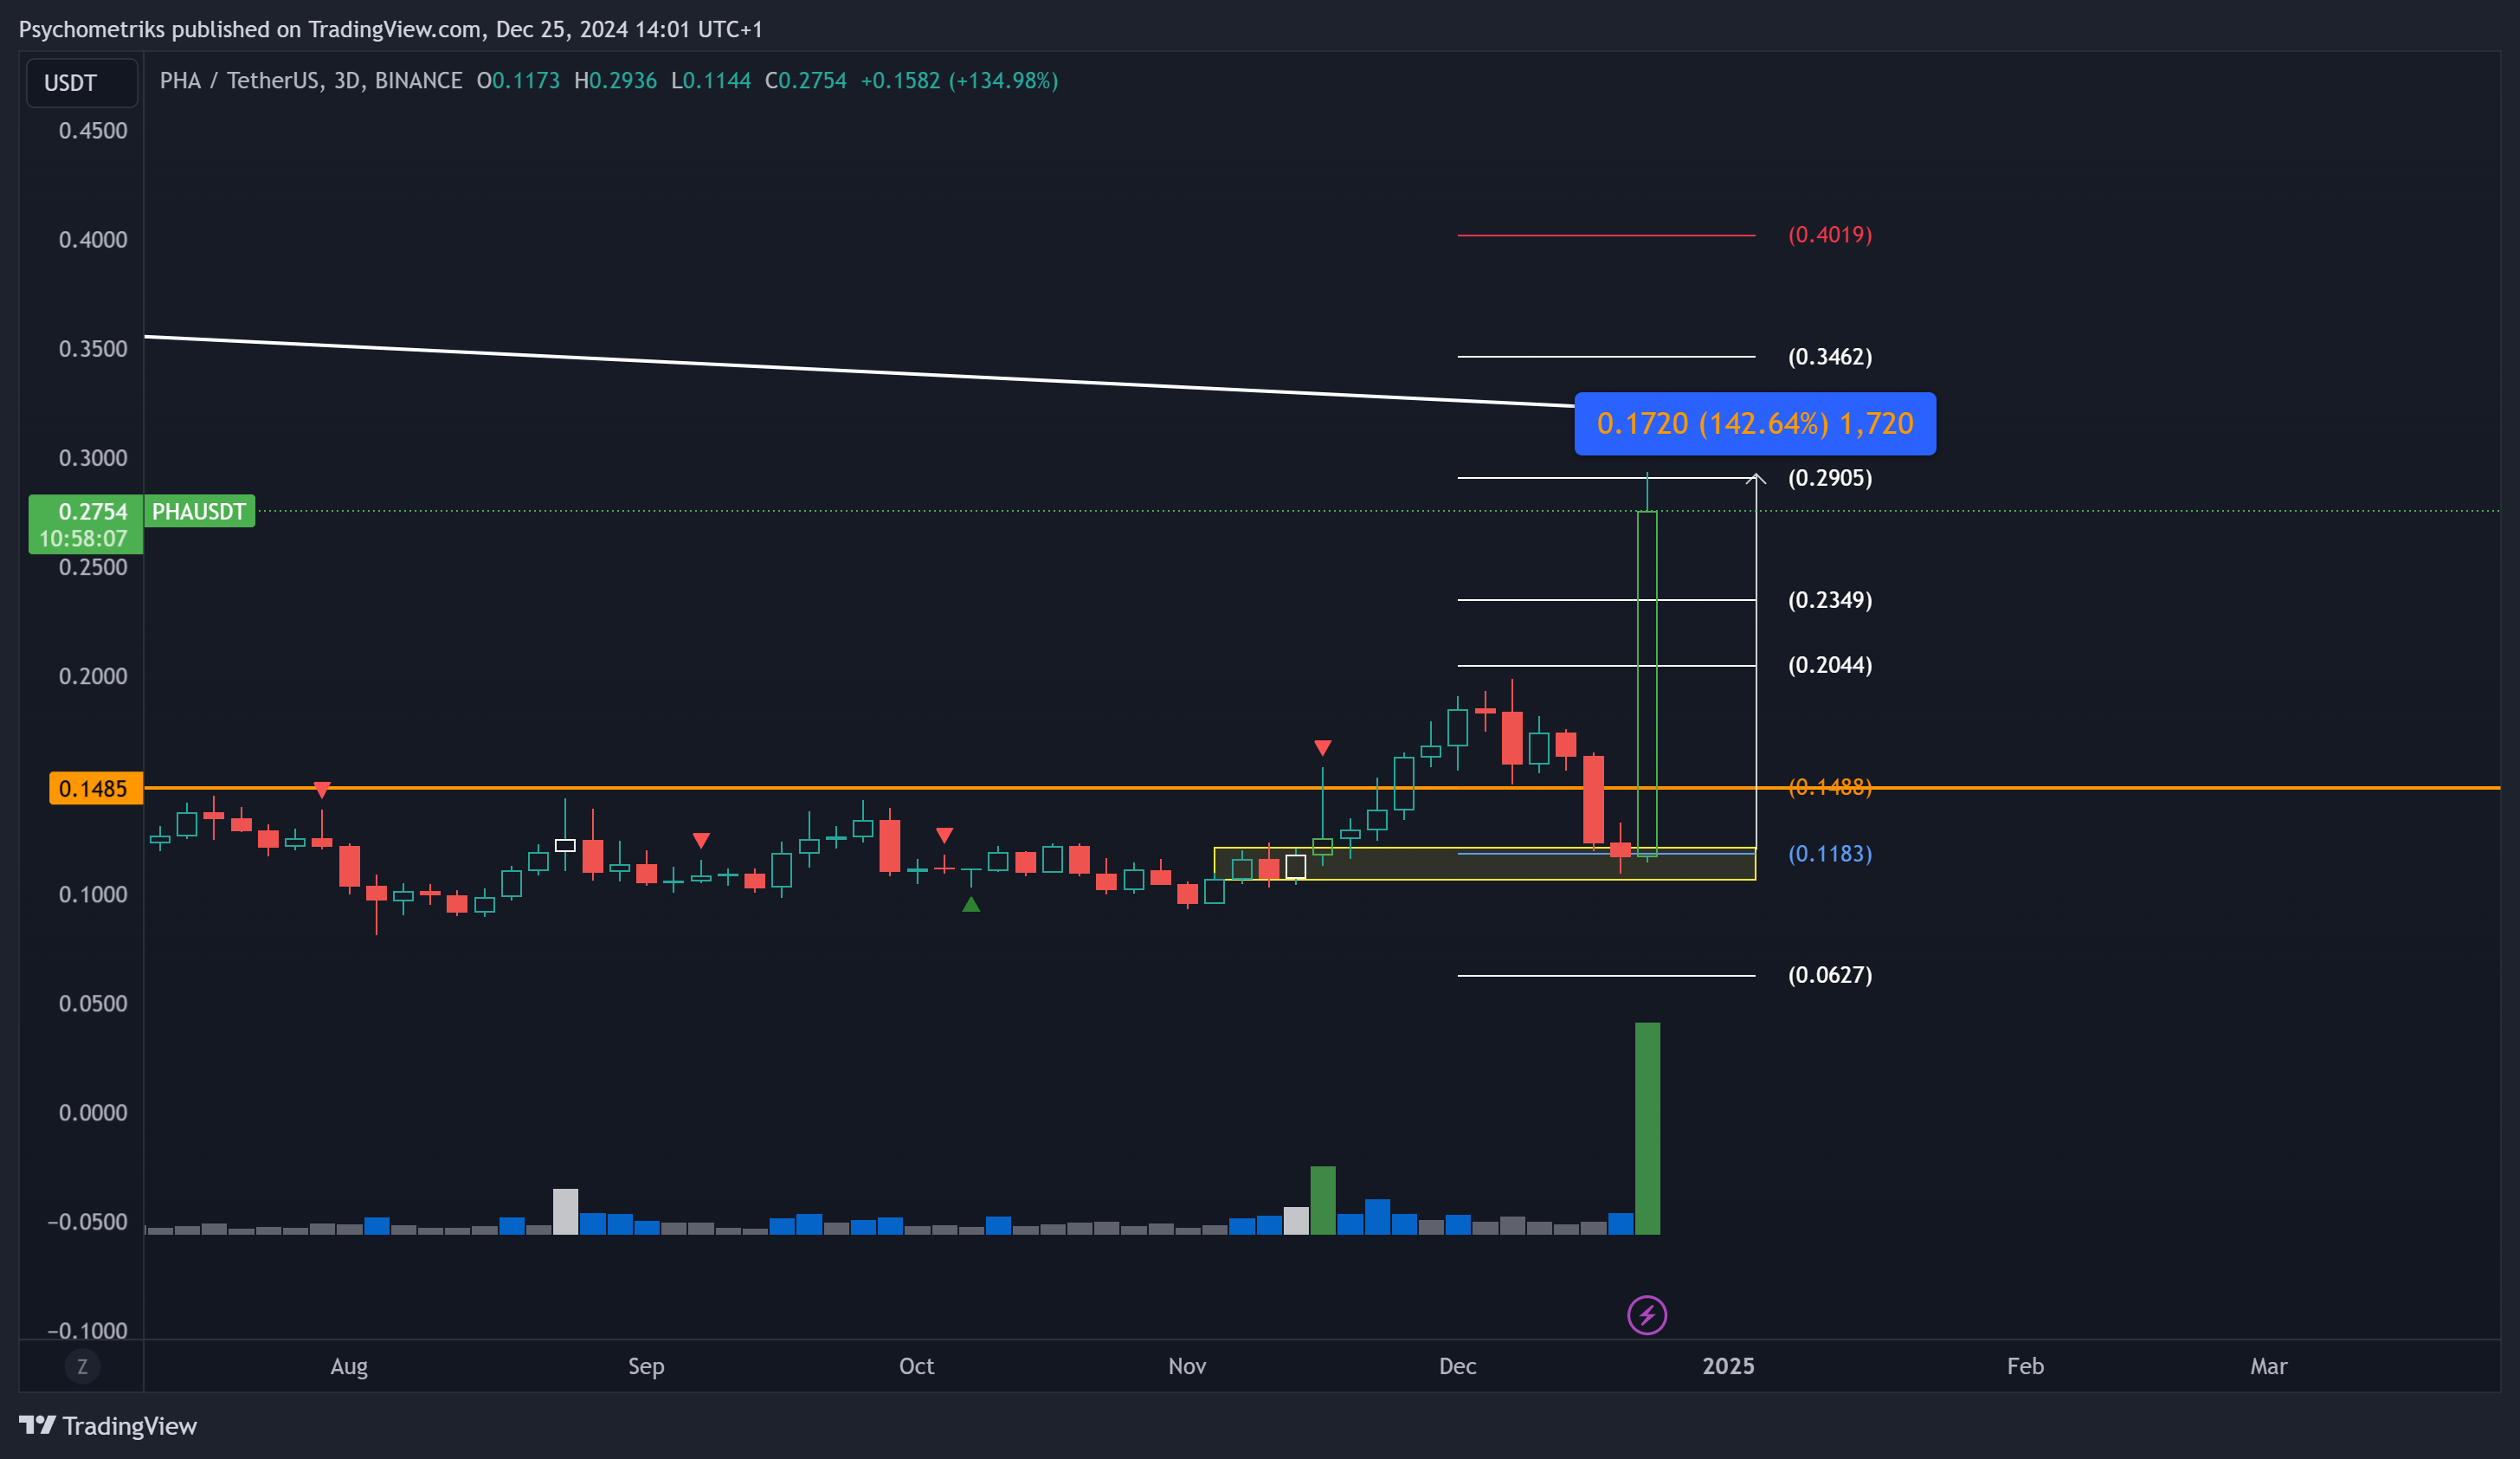Viewport: 2520px width, 1459px height.
Task: Click the orange (0.1488) level label
Action: pos(1830,787)
